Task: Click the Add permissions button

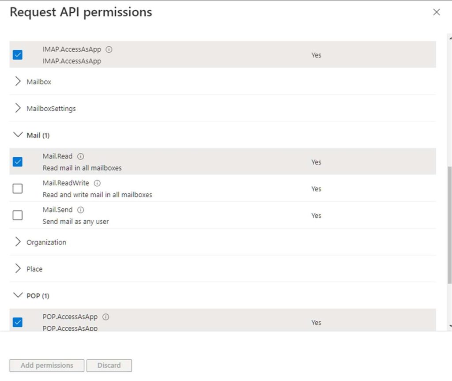Action: coord(47,366)
